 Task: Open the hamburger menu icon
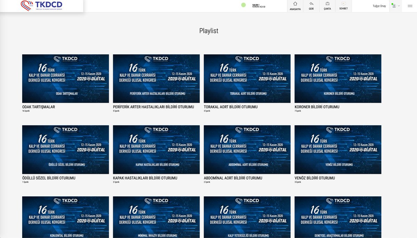(410, 6)
